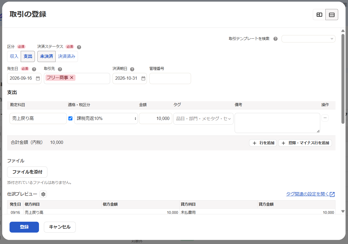Viewport: 348px width, 244px height.
Task: Click the 管理番号 input field
Action: pyautogui.click(x=170, y=78)
